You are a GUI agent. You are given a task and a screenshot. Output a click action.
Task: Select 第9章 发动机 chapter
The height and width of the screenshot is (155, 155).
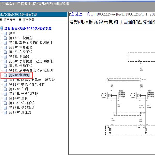click(x=19, y=75)
